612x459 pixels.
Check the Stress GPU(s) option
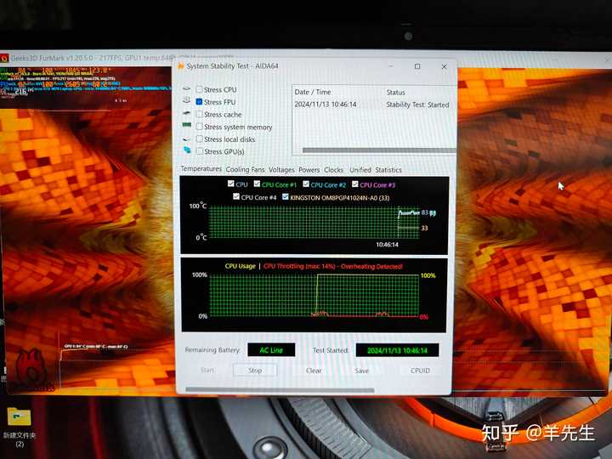(200, 151)
